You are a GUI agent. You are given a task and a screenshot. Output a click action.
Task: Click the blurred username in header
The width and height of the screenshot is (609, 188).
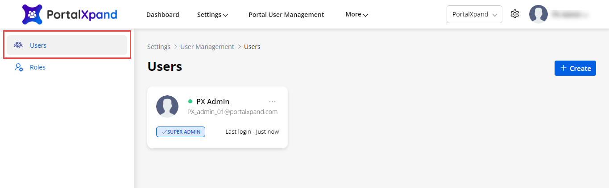point(570,14)
